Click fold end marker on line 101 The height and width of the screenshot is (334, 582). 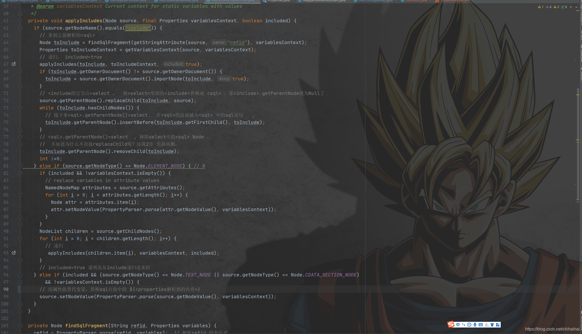(20, 311)
